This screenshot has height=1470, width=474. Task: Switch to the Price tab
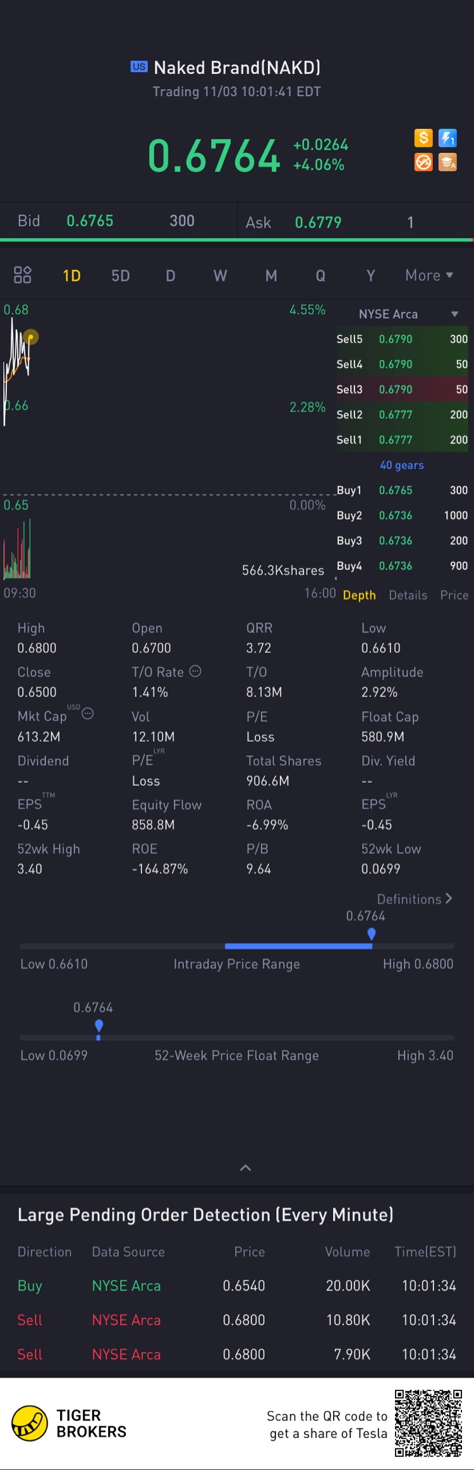454,595
